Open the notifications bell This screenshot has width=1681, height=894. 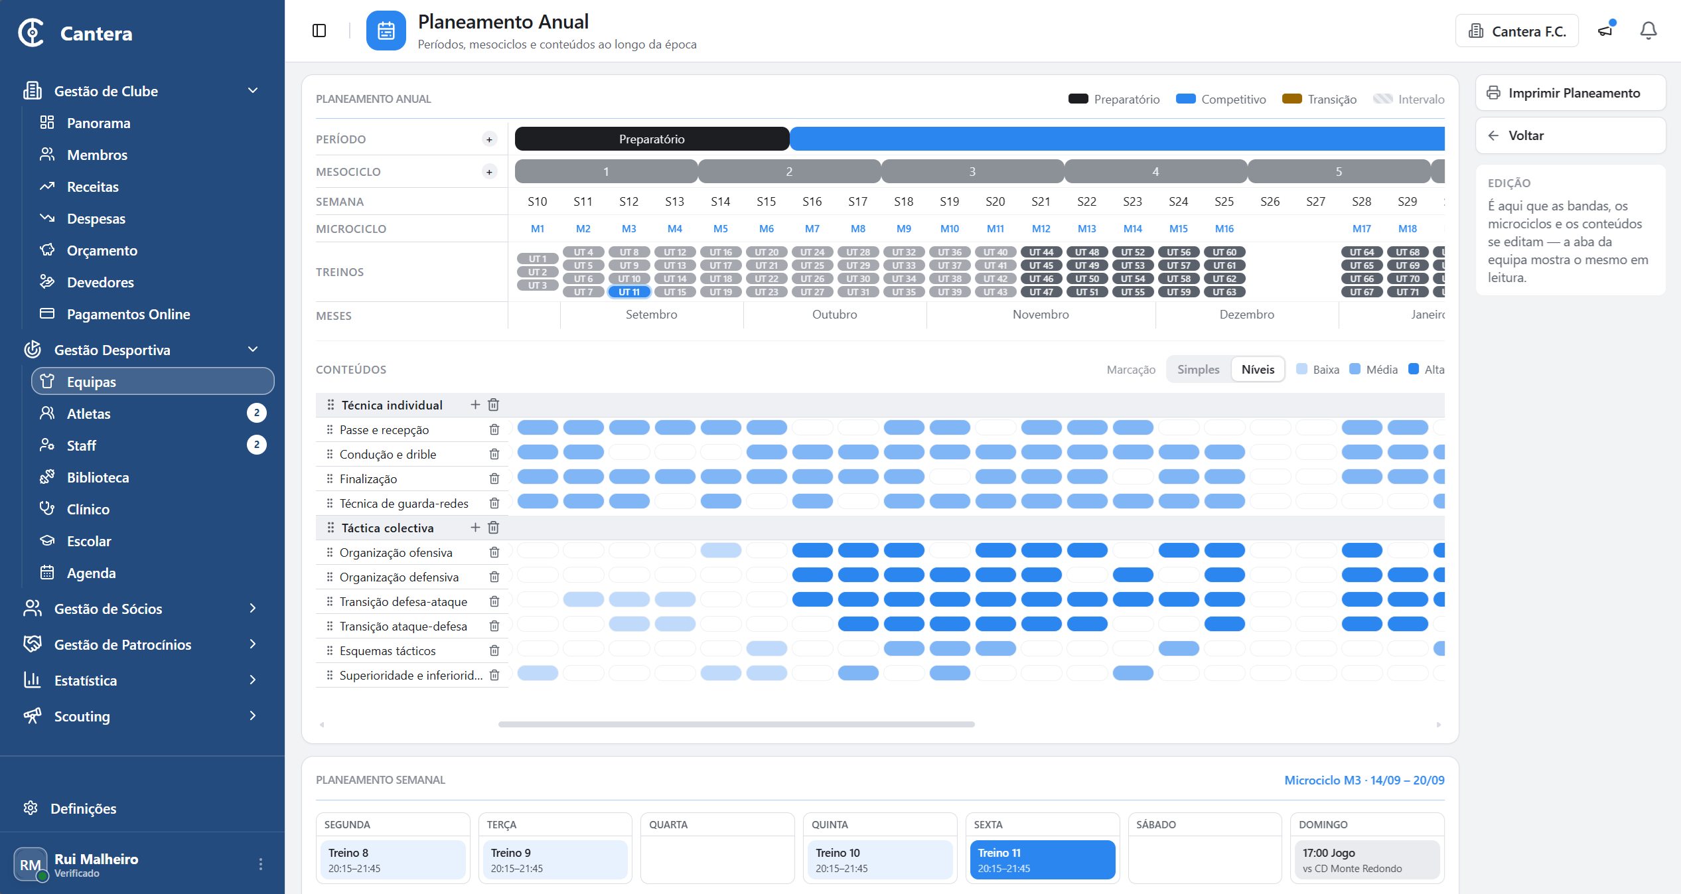coord(1648,31)
